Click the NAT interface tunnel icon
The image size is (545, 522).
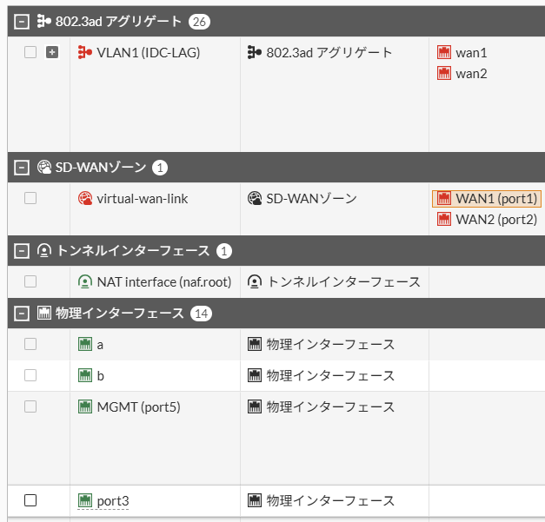coord(85,281)
